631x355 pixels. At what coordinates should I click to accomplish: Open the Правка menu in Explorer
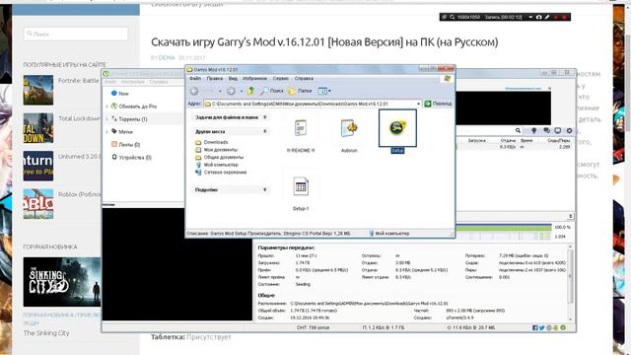[x=215, y=79]
